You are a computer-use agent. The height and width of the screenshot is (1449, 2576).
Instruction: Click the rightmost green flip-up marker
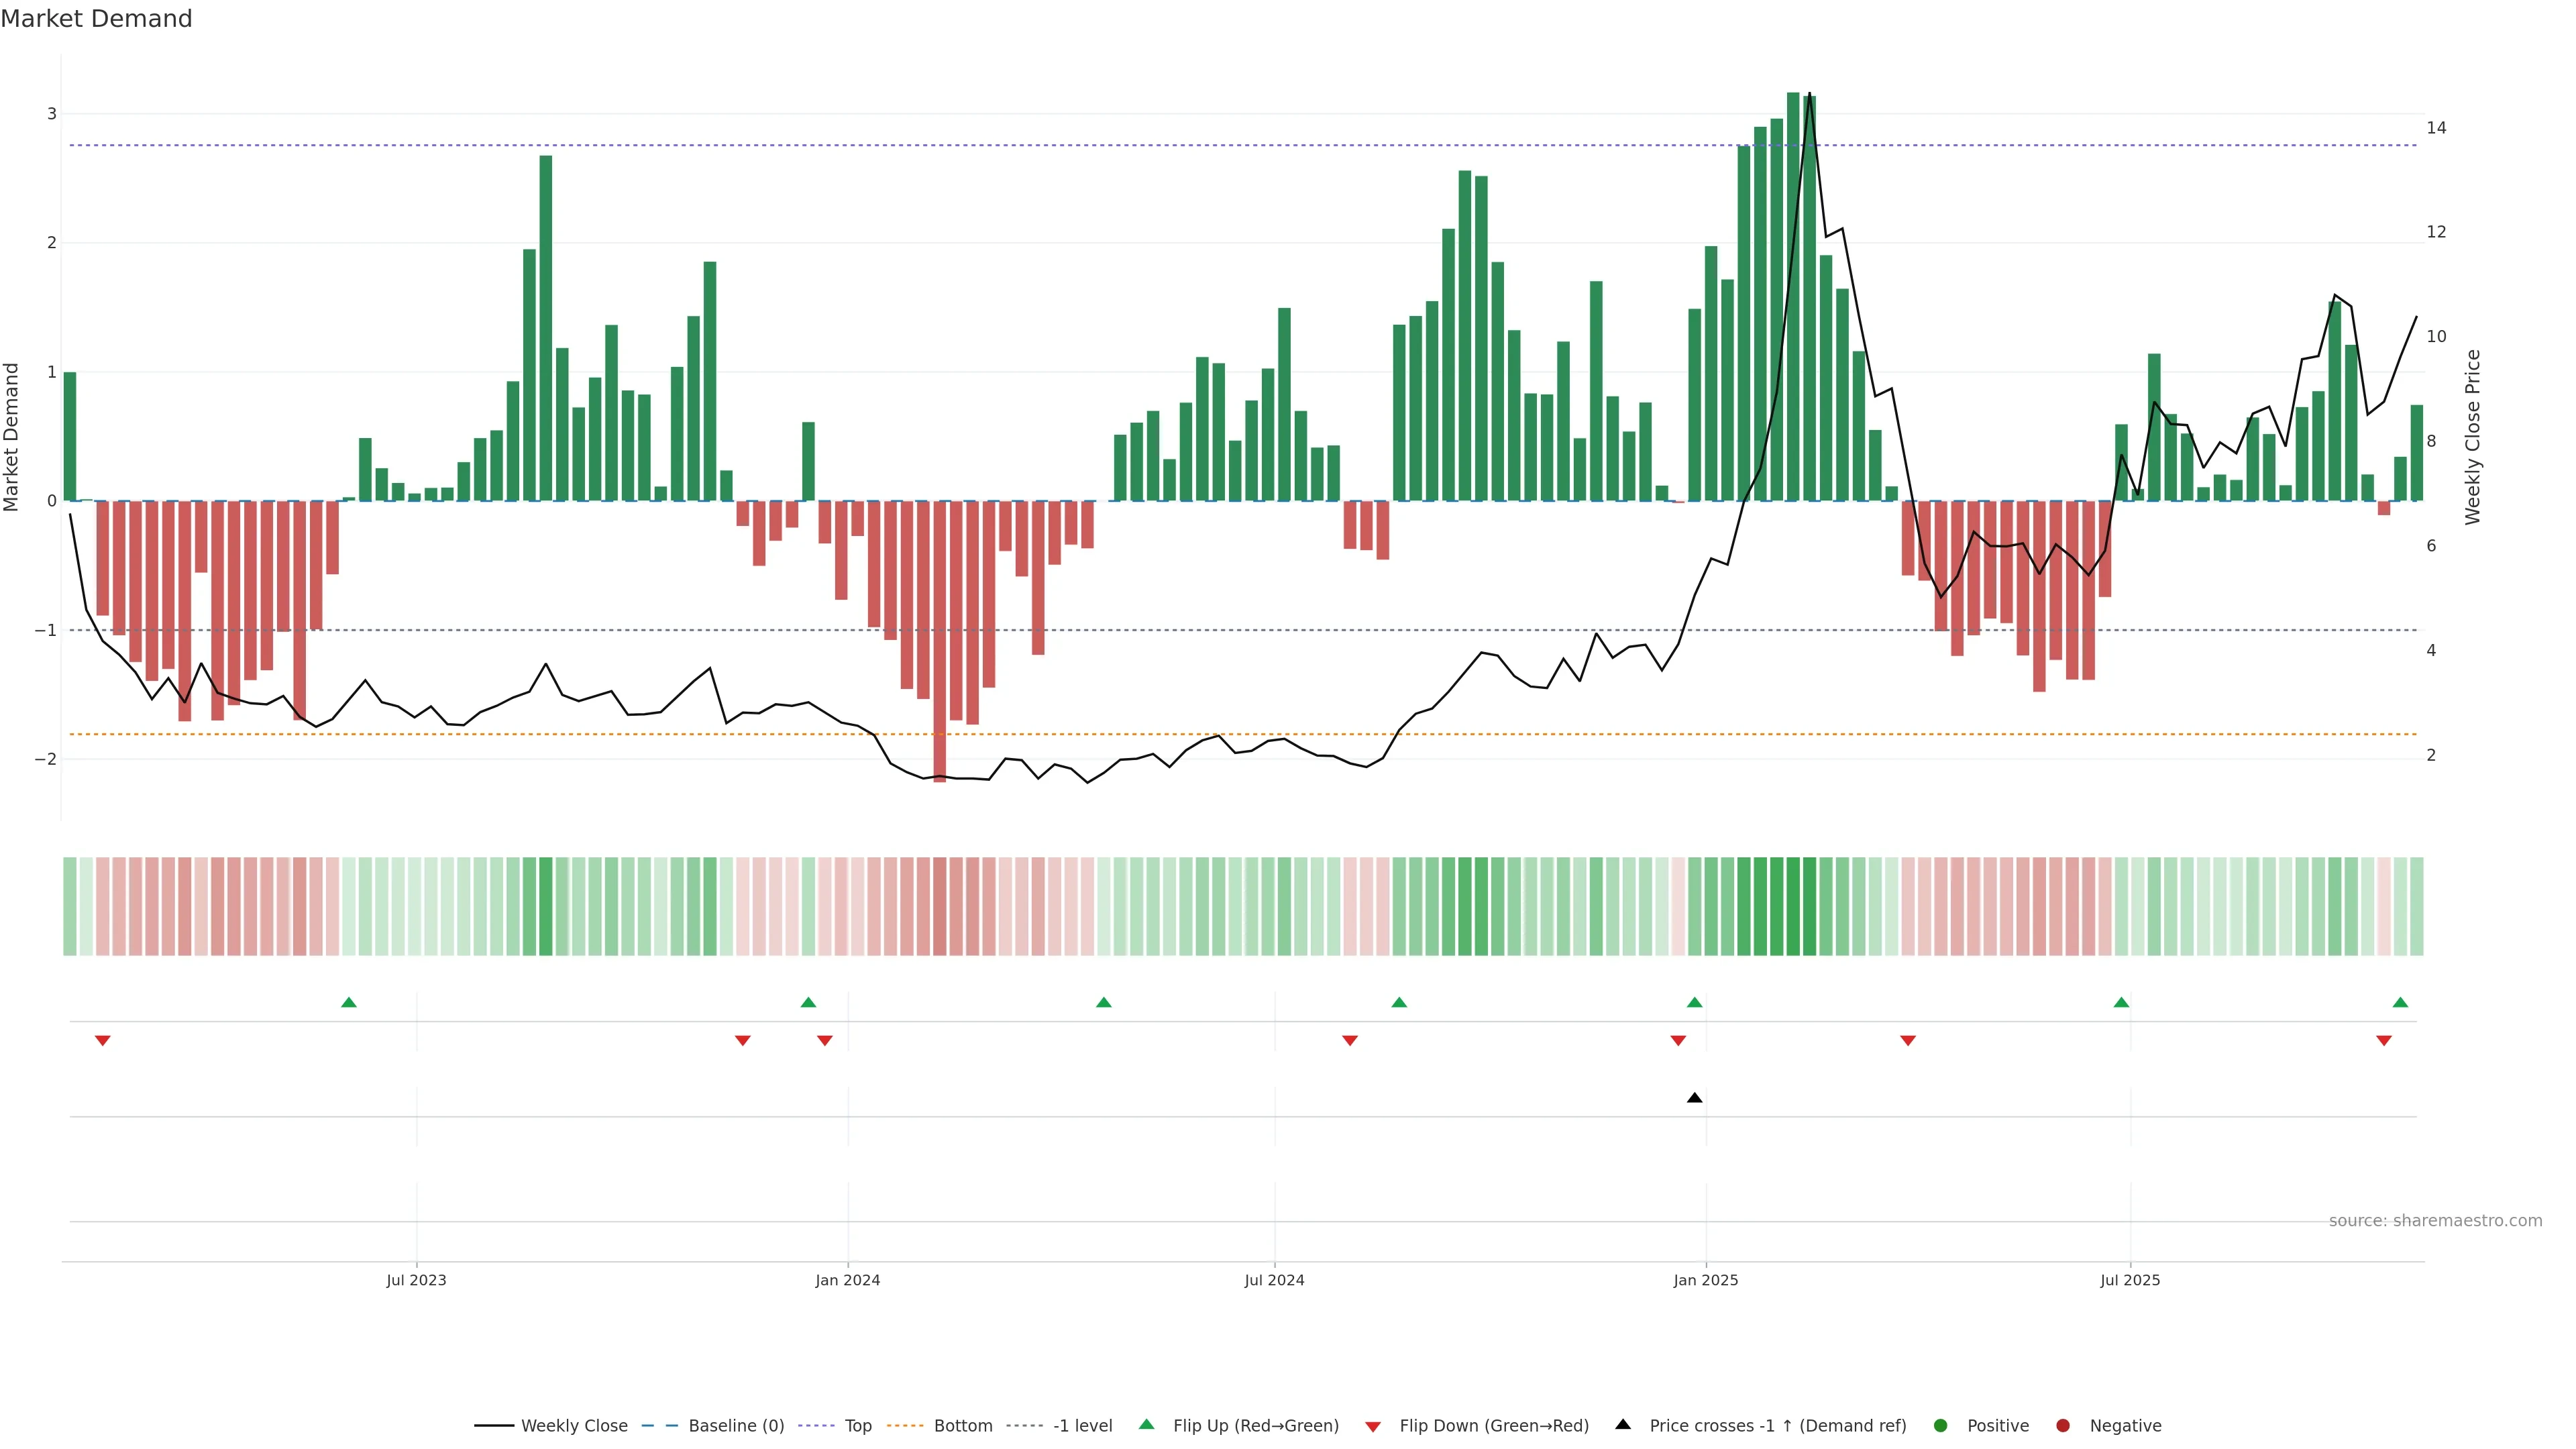click(x=2400, y=1002)
